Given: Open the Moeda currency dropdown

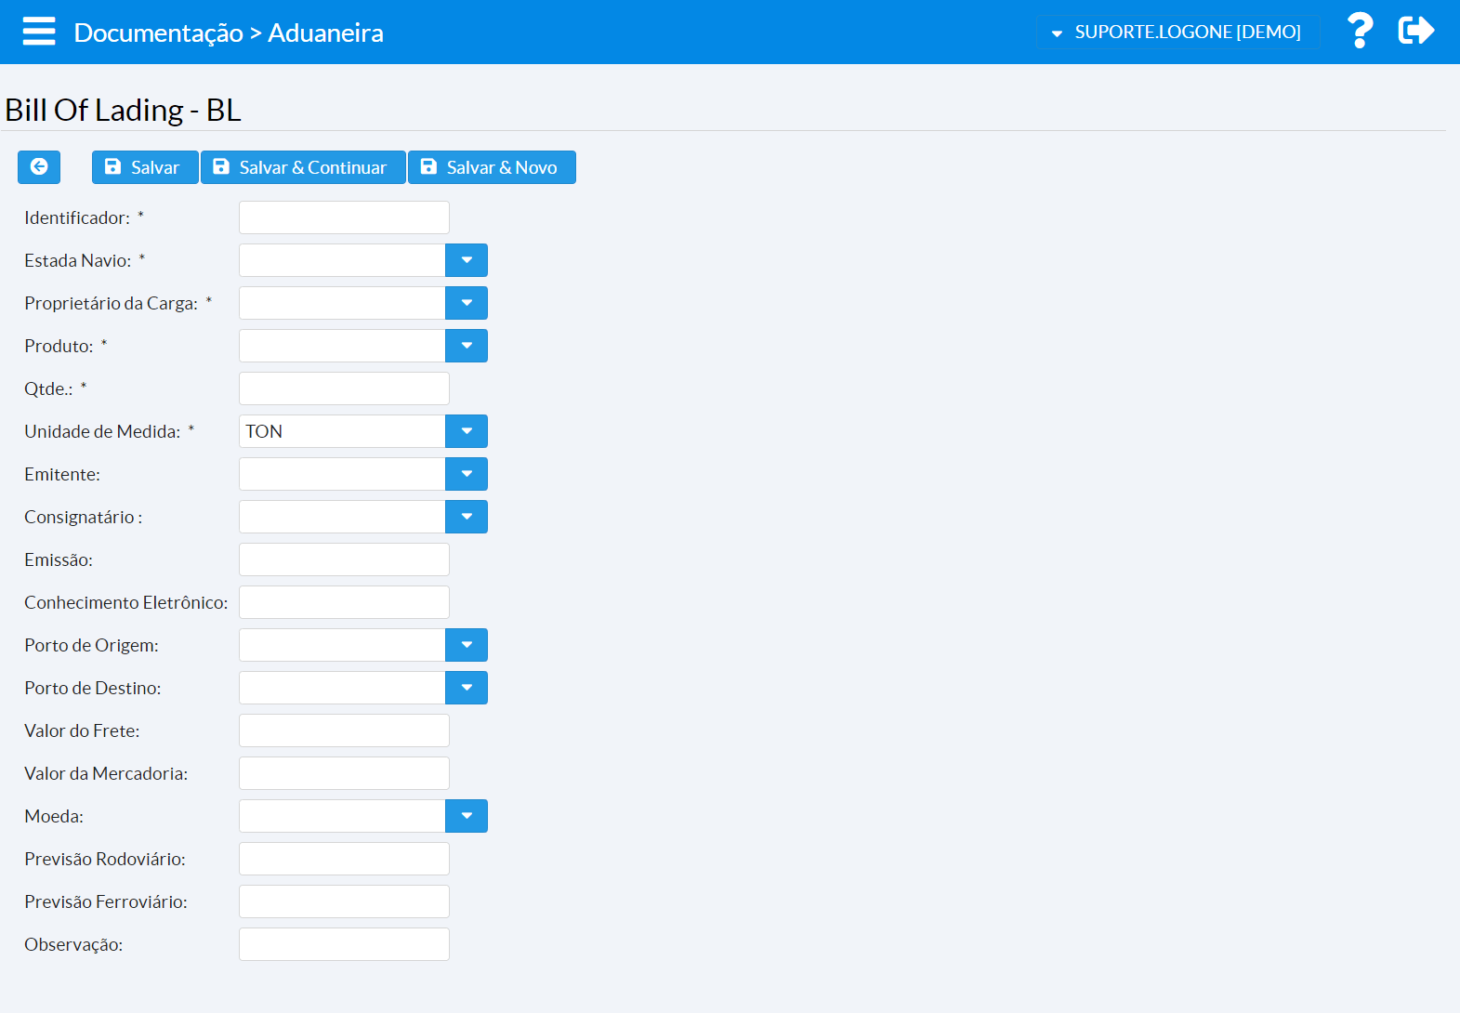Looking at the screenshot, I should pyautogui.click(x=466, y=816).
